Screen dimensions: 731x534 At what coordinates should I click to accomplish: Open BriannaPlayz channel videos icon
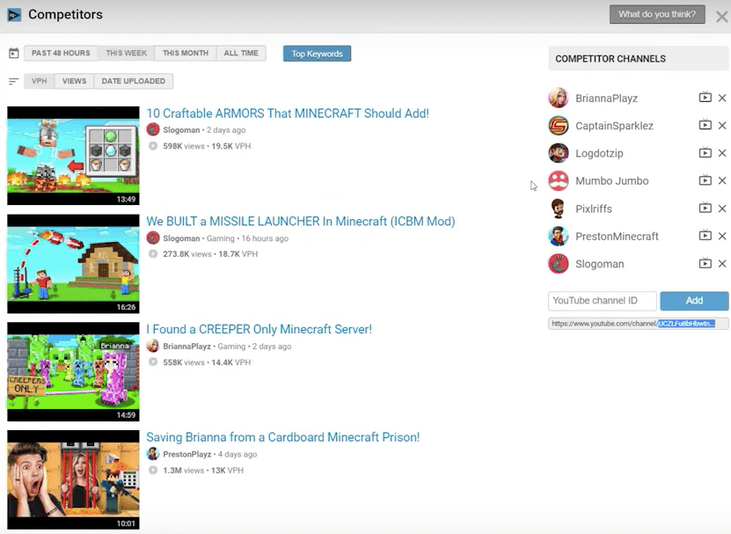point(705,98)
